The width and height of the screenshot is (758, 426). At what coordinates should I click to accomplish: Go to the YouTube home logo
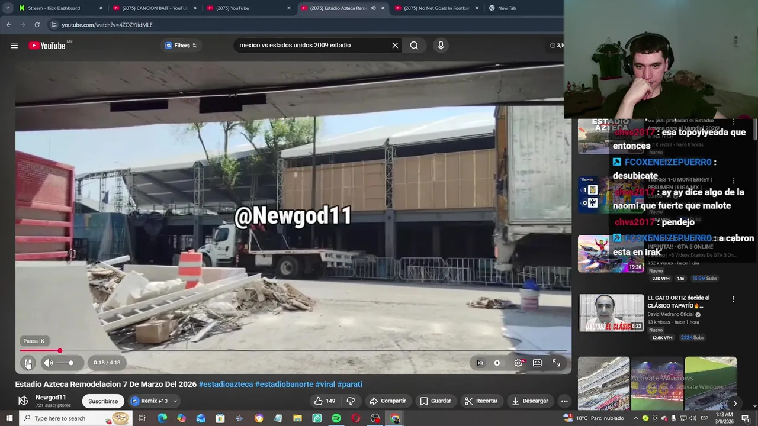47,45
